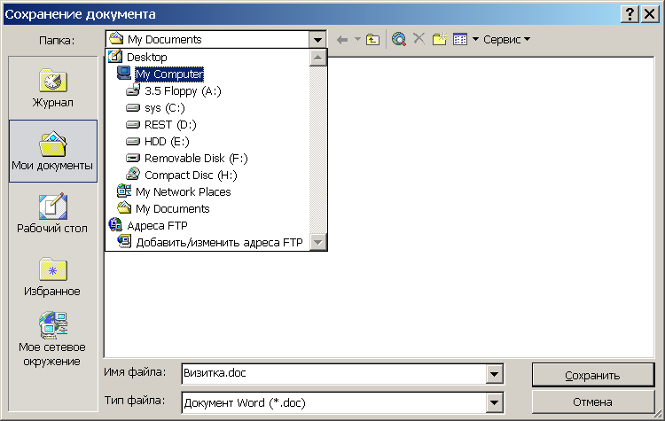This screenshot has height=421, width=665.
Task: Create a new folder with toolbar icon
Action: click(439, 39)
